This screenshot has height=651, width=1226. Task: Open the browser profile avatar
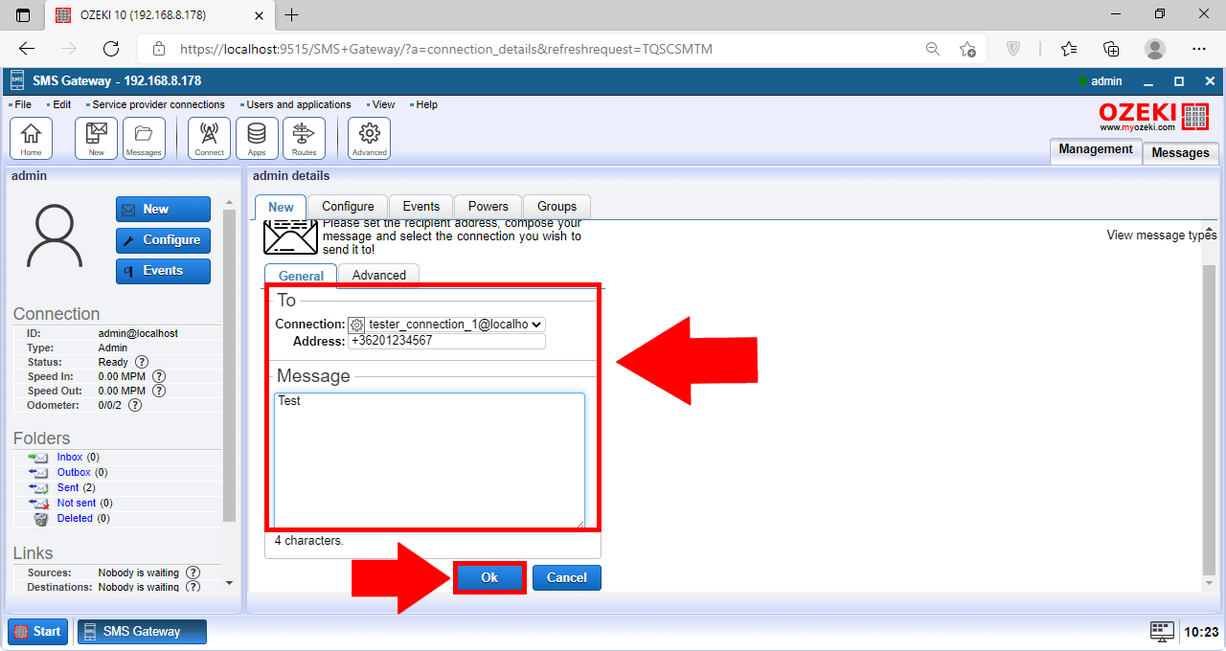pyautogui.click(x=1155, y=49)
